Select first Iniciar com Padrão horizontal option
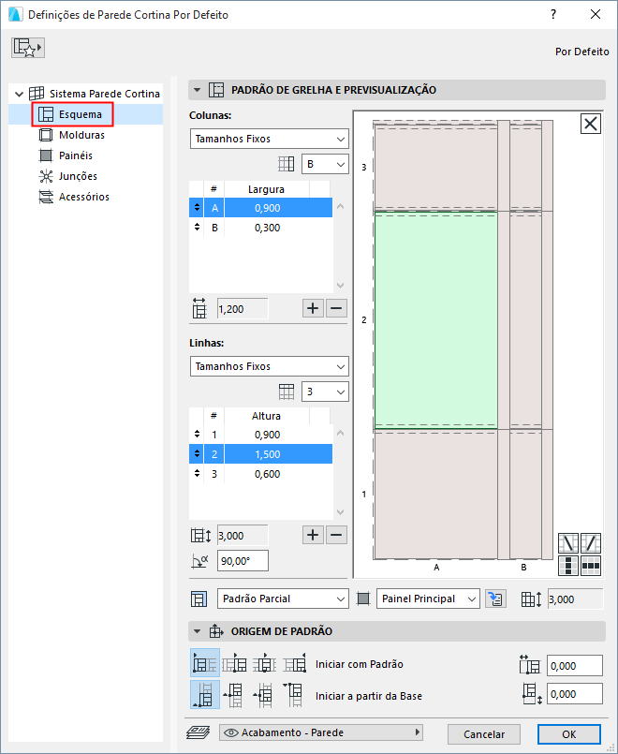 pyautogui.click(x=205, y=663)
